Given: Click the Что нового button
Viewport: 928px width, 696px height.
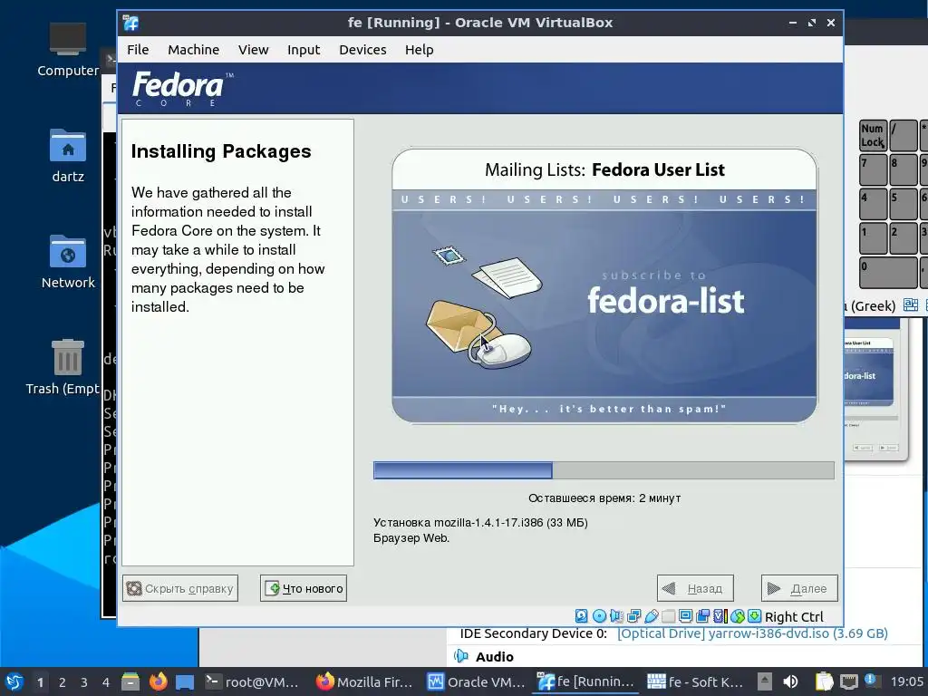Looking at the screenshot, I should point(304,588).
